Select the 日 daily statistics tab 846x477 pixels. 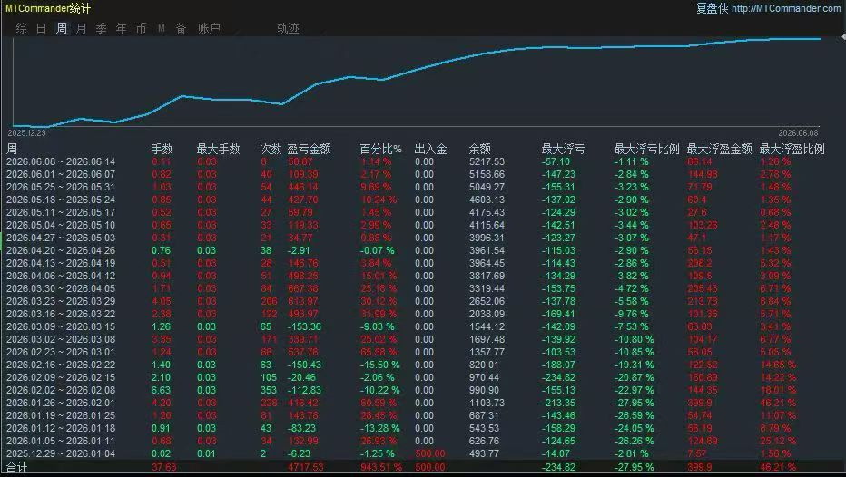(x=42, y=28)
